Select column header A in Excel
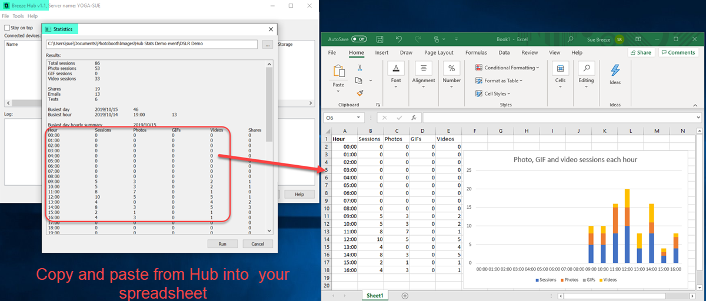This screenshot has height=301, width=706. [x=344, y=131]
